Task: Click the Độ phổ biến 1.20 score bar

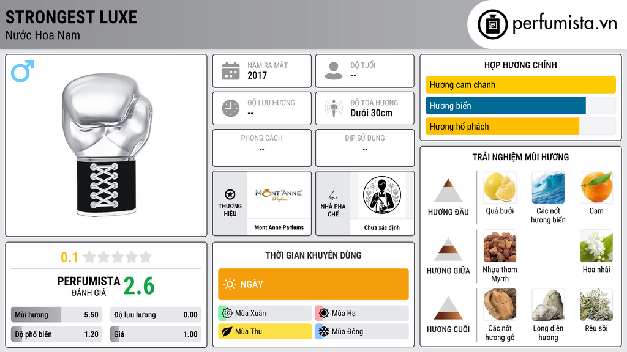Action: (x=56, y=334)
